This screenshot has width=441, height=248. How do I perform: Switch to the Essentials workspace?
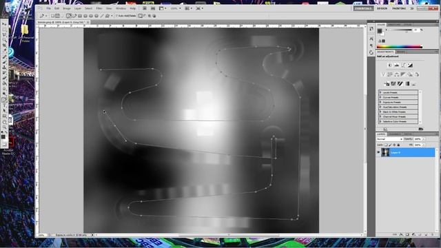point(363,8)
